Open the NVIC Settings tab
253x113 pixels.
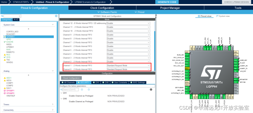pos(138,82)
